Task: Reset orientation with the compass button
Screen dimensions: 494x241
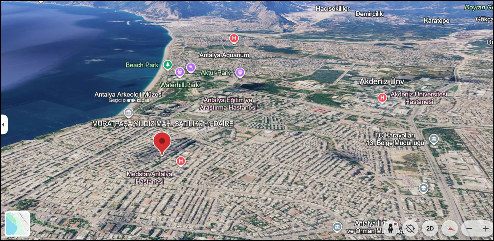Action: tap(450, 229)
